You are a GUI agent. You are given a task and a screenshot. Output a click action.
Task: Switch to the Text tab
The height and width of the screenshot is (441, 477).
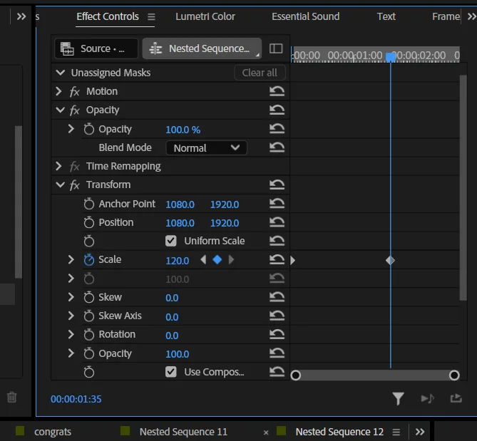386,16
